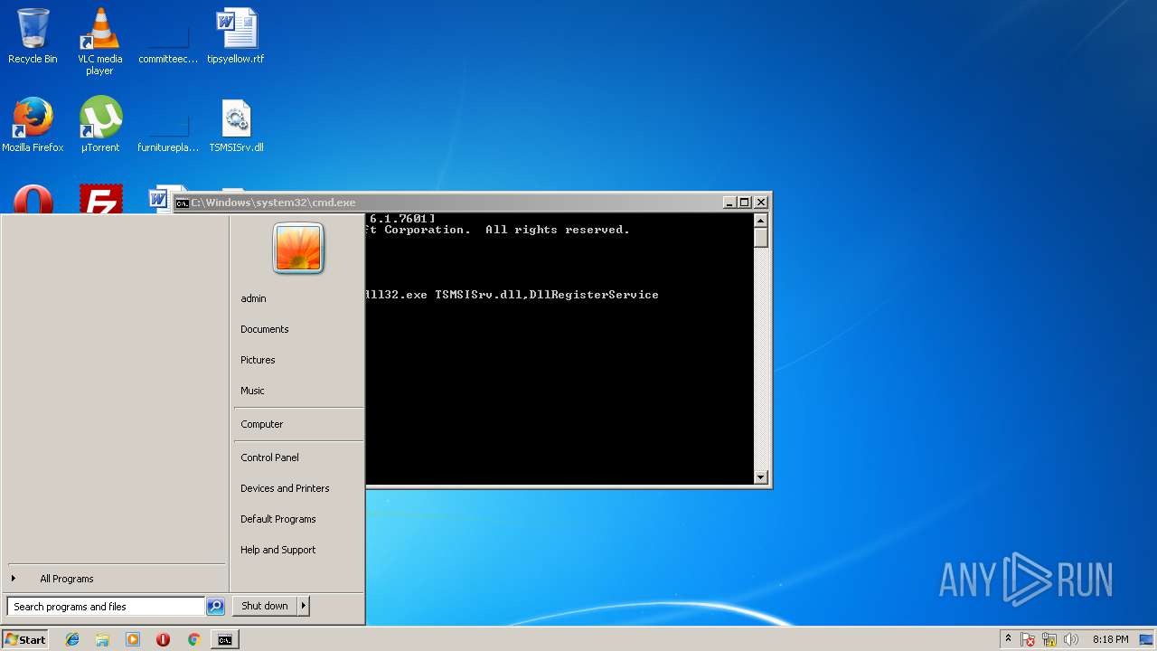
Task: Minimize the cmd.exe window
Action: click(729, 203)
